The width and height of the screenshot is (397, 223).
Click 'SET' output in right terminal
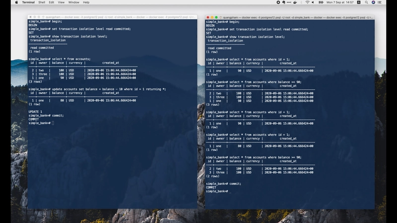[208, 33]
